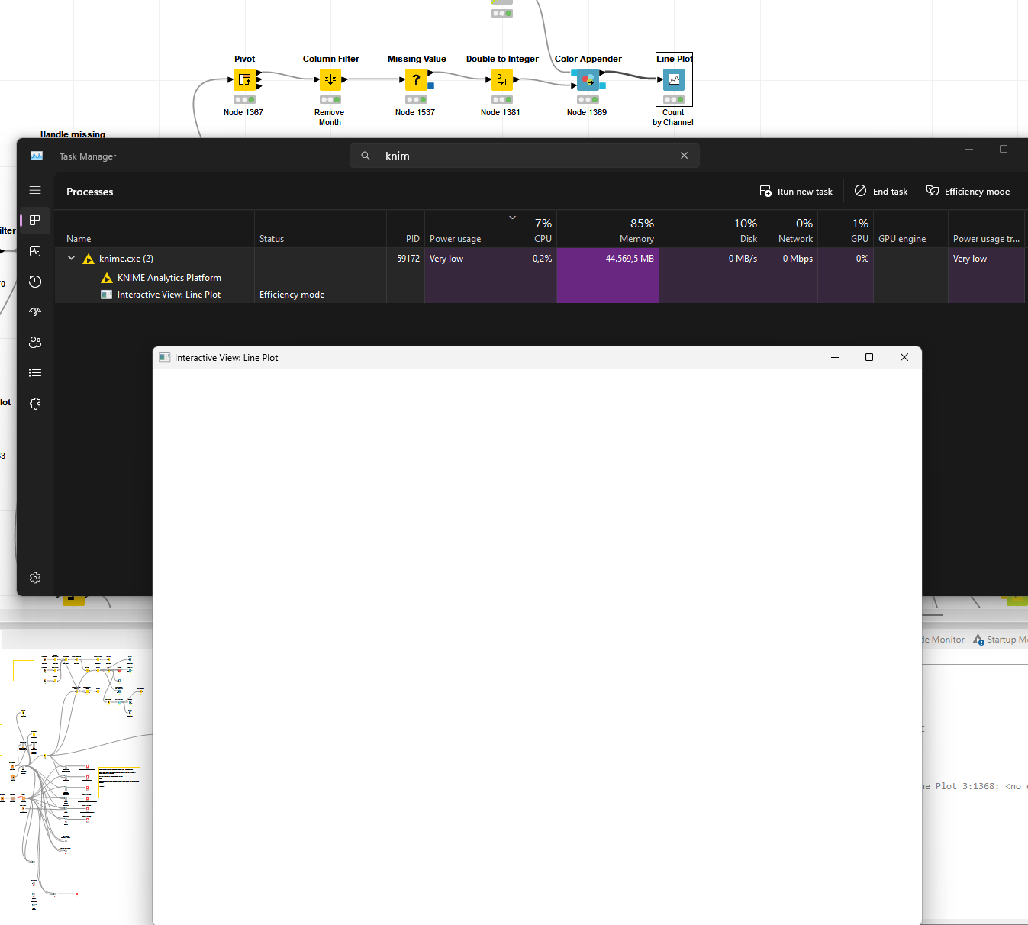Viewport: 1028px width, 925px height.
Task: Select the Color Appender node
Action: [x=587, y=79]
